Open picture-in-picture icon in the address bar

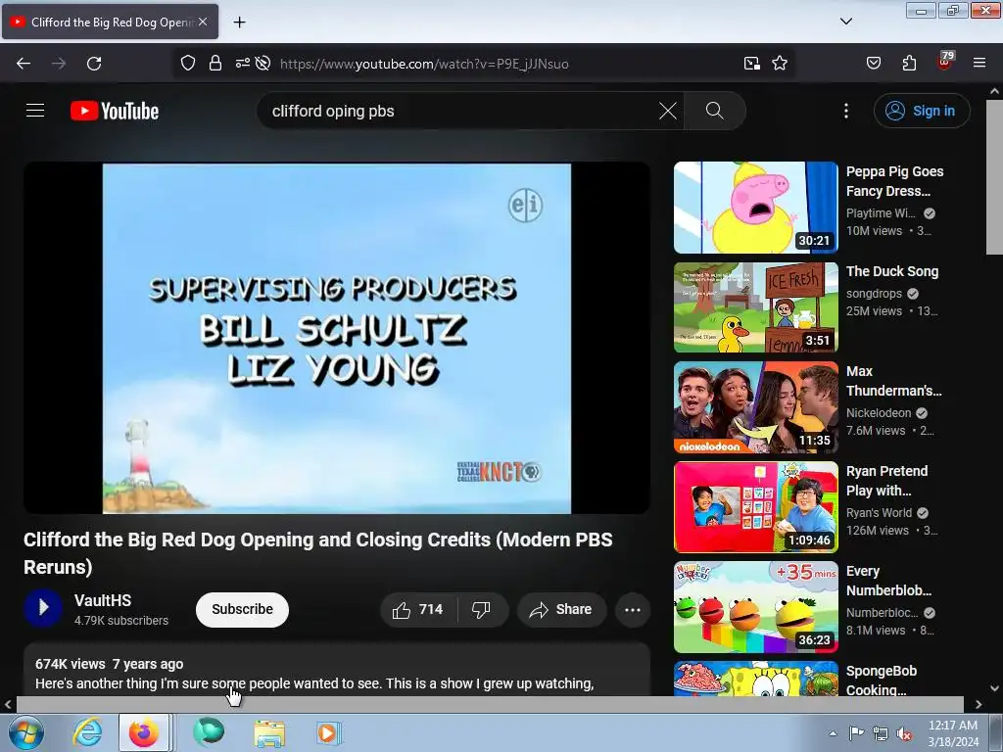[752, 64]
